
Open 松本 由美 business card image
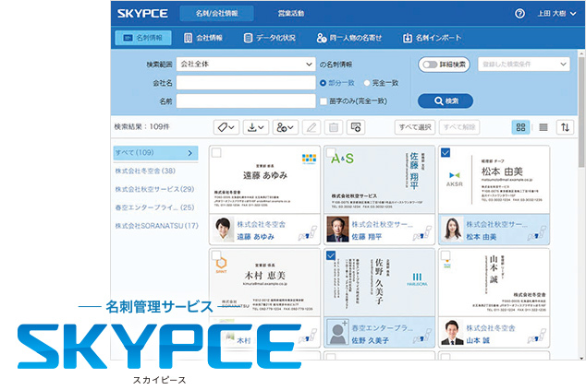point(494,180)
